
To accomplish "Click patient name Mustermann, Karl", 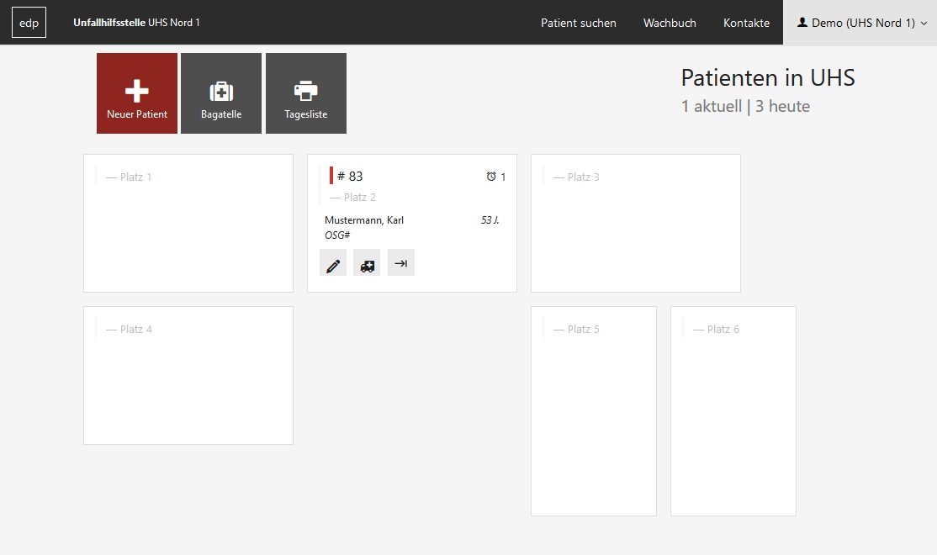I will pyautogui.click(x=364, y=219).
